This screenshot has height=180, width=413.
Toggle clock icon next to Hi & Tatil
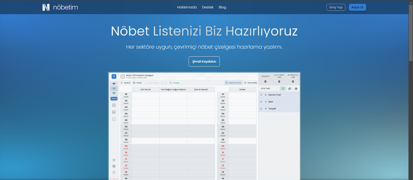click(x=283, y=88)
